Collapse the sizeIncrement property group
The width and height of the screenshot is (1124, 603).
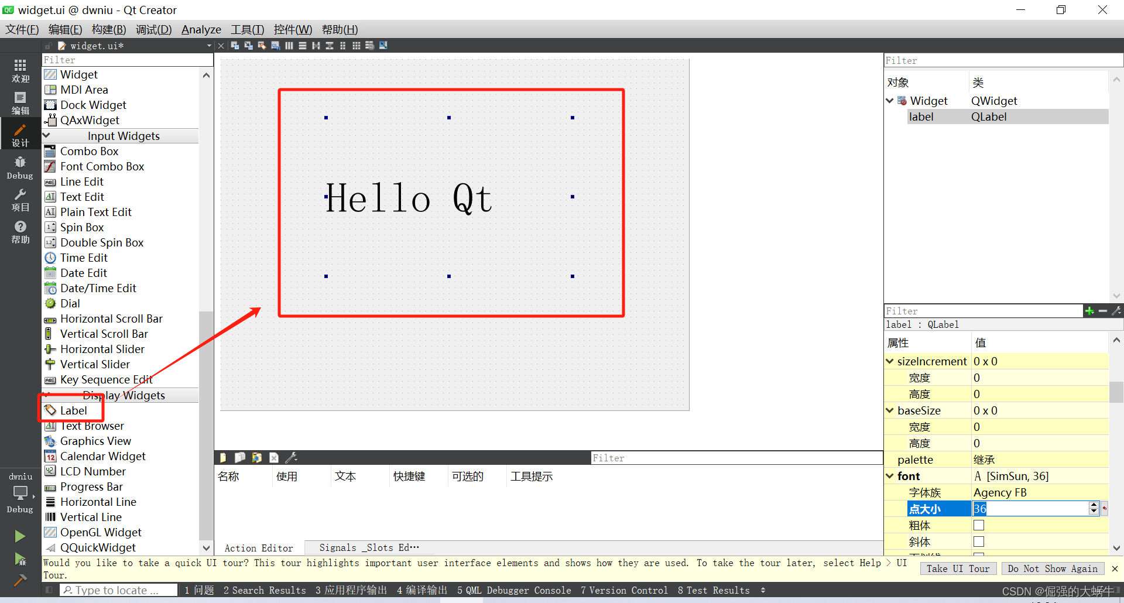point(890,361)
